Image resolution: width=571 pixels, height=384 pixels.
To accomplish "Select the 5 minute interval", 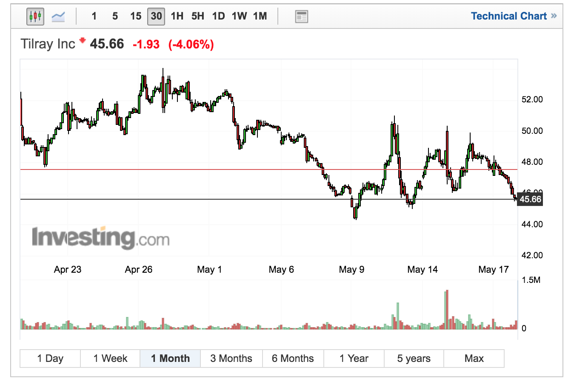I will (x=115, y=16).
